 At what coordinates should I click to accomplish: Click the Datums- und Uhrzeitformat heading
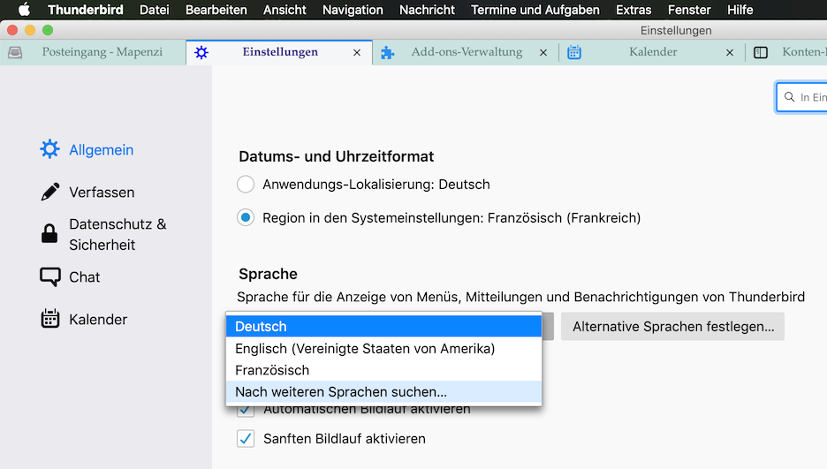click(336, 156)
